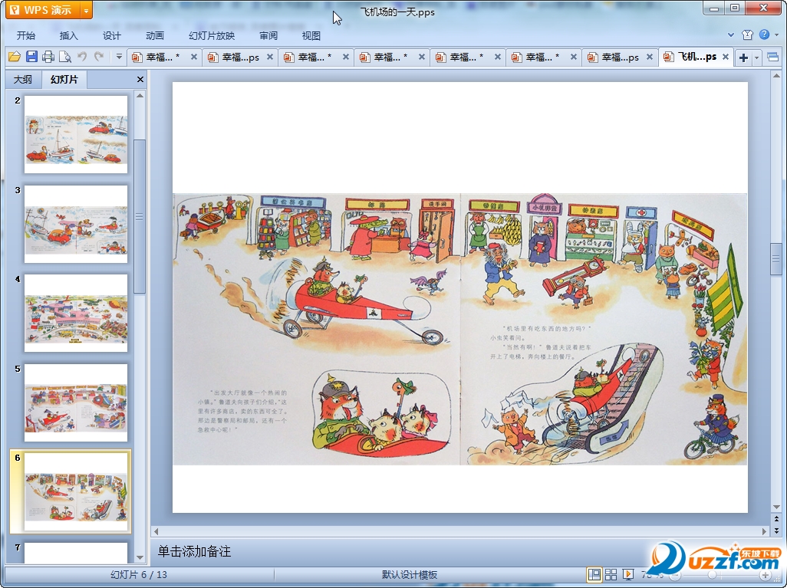787x588 pixels.
Task: Open Print Preview from the toolbar
Action: click(64, 57)
